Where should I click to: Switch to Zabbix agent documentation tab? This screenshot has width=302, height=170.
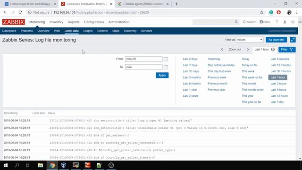[143, 4]
